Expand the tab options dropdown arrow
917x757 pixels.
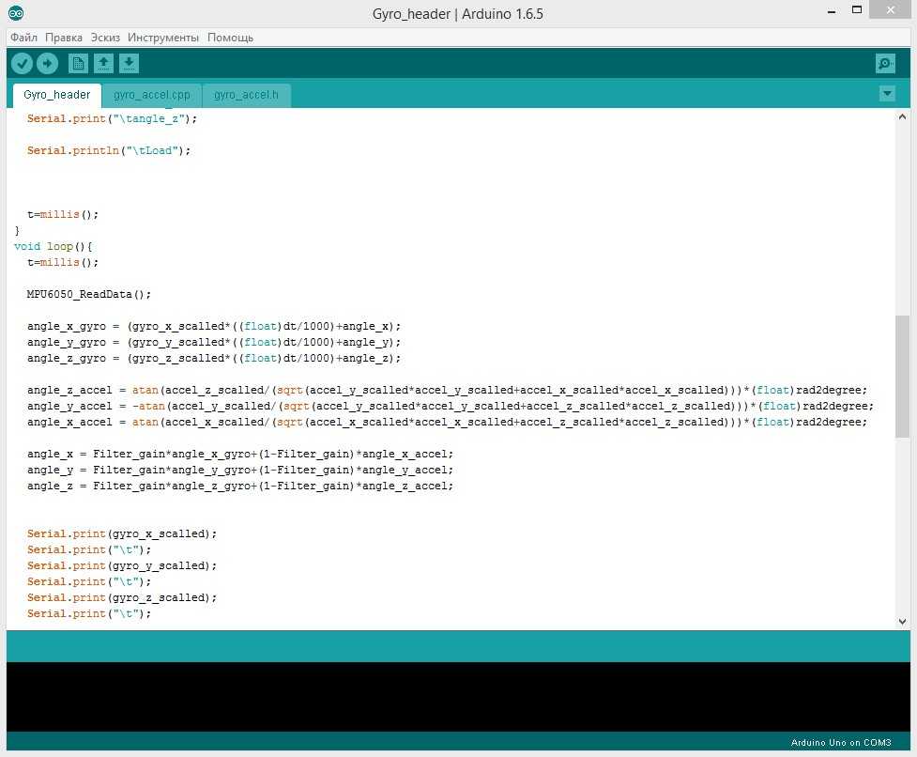click(887, 94)
